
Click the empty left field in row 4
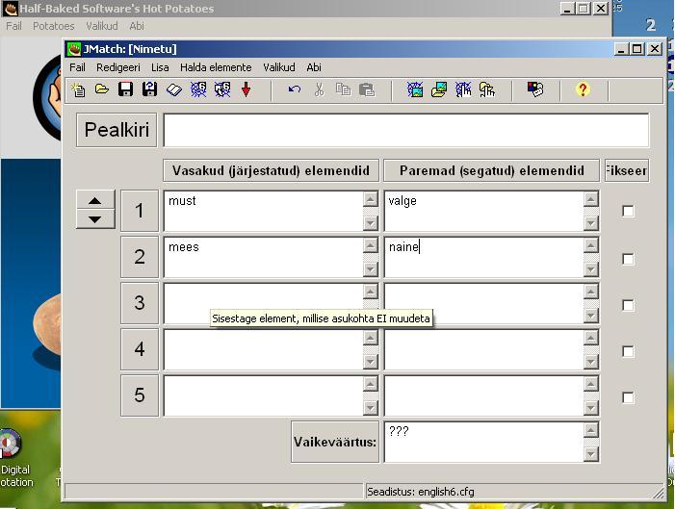264,349
